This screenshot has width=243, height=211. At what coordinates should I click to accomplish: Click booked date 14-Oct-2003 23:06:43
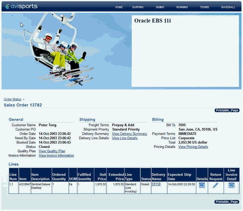click(x=55, y=142)
